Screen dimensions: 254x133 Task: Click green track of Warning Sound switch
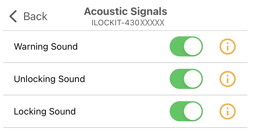(x=176, y=47)
